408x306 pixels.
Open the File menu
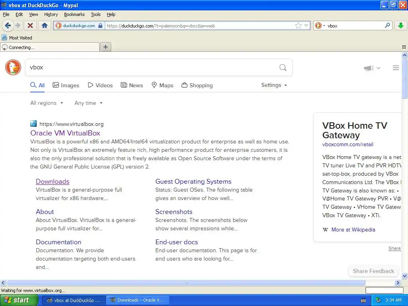click(x=6, y=14)
